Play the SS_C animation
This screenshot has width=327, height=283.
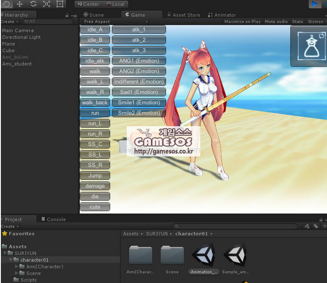[x=95, y=144]
